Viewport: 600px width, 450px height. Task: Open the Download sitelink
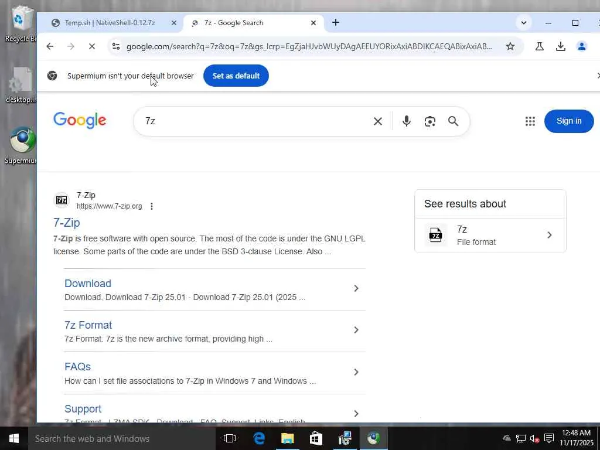88,284
